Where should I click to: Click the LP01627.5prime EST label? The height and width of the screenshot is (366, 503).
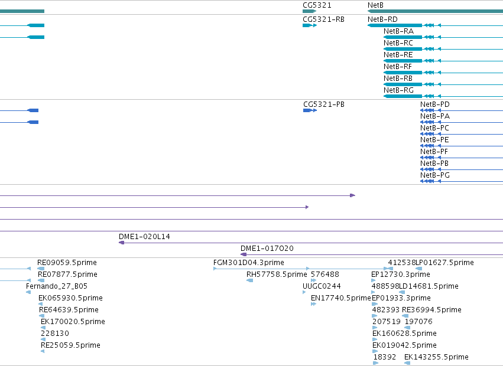point(444,263)
